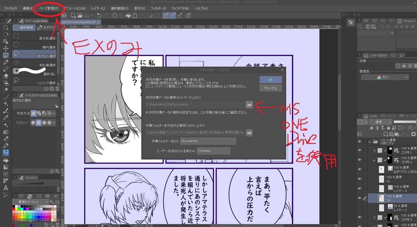
Task: Open color set wrench settings
Action: tap(52, 202)
